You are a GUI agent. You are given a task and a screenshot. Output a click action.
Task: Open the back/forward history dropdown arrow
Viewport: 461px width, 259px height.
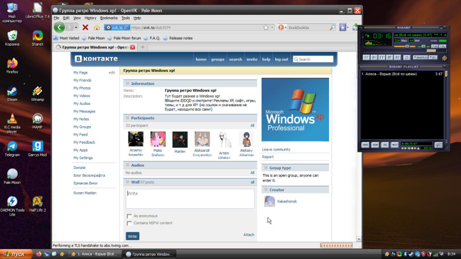pyautogui.click(x=76, y=27)
